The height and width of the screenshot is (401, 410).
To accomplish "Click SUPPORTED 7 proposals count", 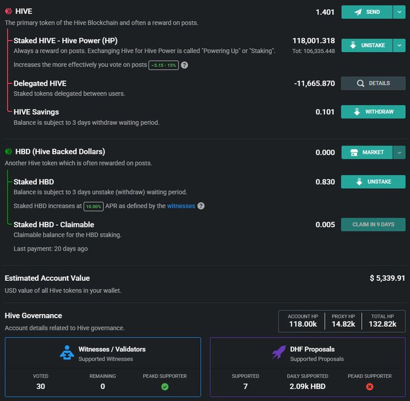I will [x=245, y=382].
